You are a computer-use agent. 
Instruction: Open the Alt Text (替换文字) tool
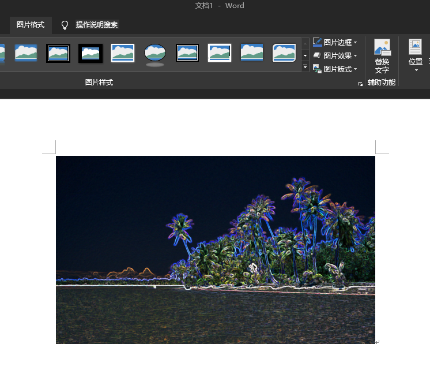point(382,56)
